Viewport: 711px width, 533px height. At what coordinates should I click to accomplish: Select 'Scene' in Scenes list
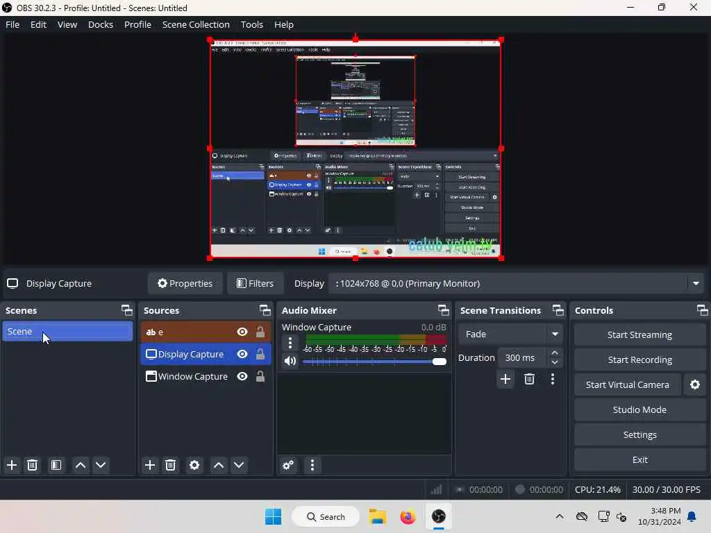coord(67,331)
